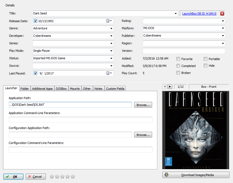Set rating to four stars
This screenshot has width=233, height=183.
pyautogui.click(x=68, y=177)
